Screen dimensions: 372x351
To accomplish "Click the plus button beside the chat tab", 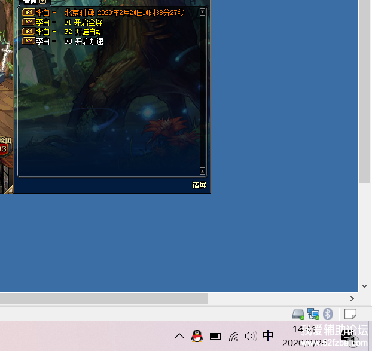I will (x=42, y=1).
